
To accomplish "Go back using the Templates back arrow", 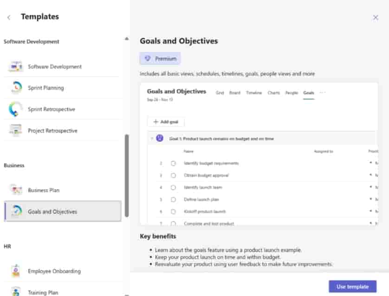I will tap(8, 17).
